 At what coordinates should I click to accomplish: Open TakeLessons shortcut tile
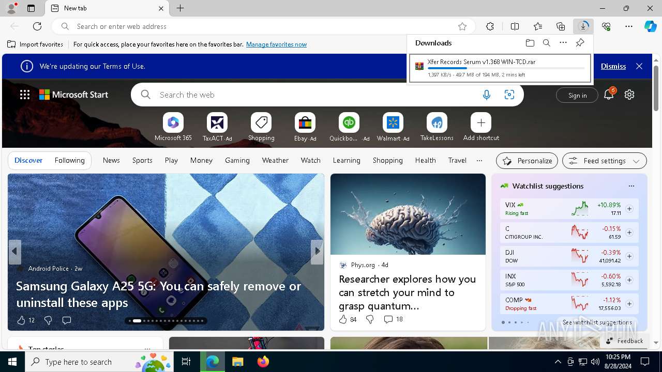pyautogui.click(x=437, y=127)
